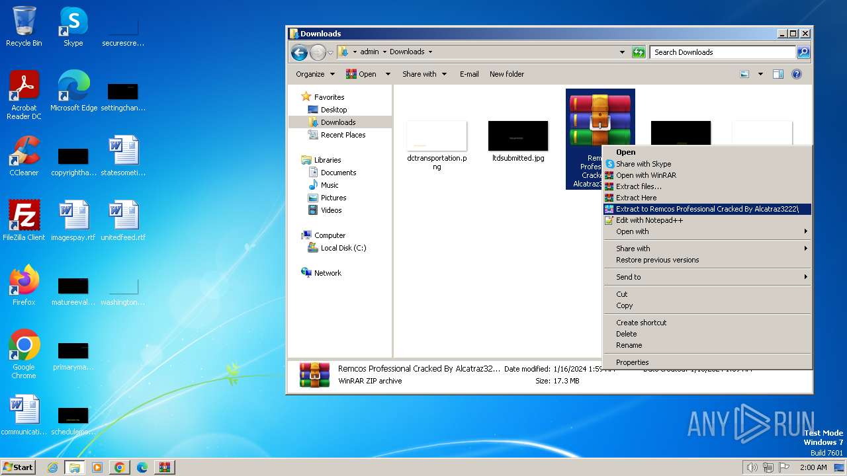The width and height of the screenshot is (847, 476).
Task: Click the WinRAR taskbar icon
Action: click(x=164, y=467)
